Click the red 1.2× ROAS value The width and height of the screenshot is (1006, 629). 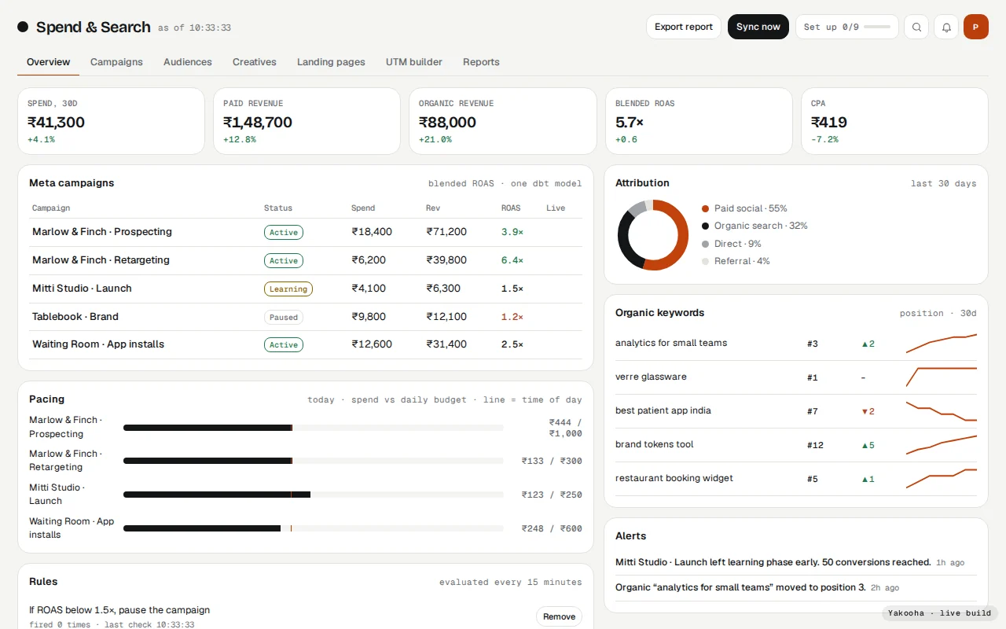pos(512,317)
